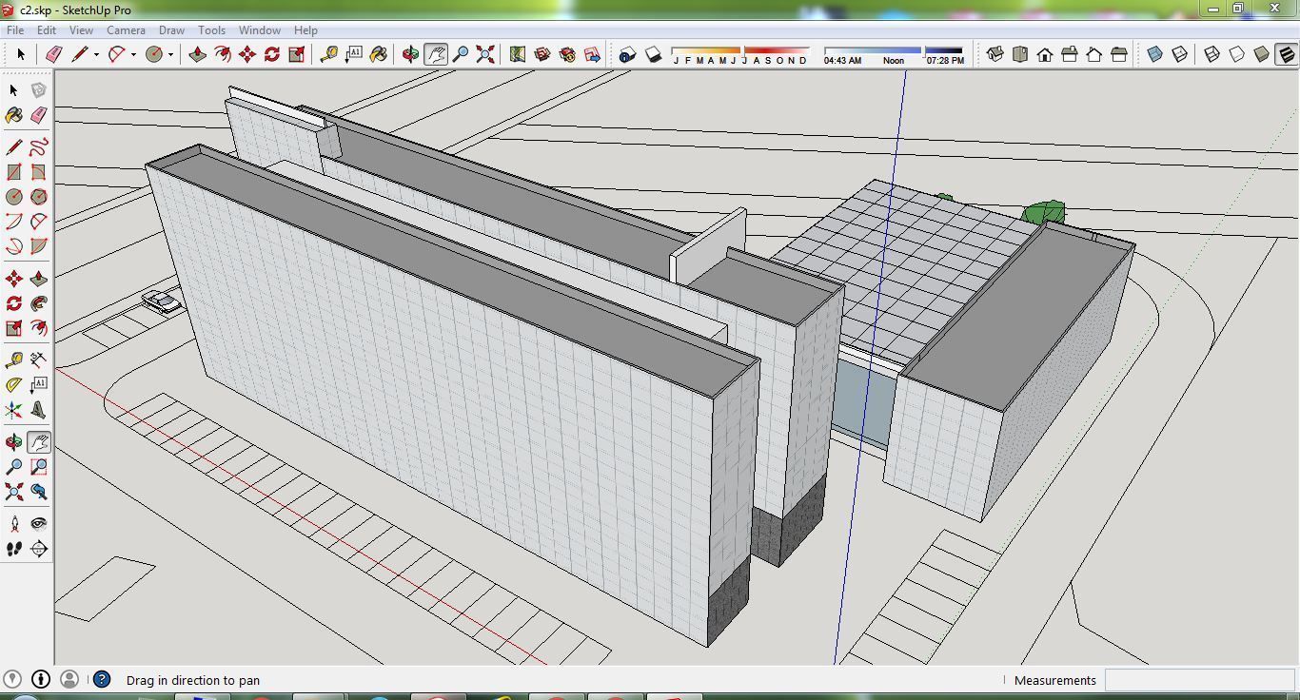The height and width of the screenshot is (700, 1300).
Task: Open the Window menu
Action: 259,30
